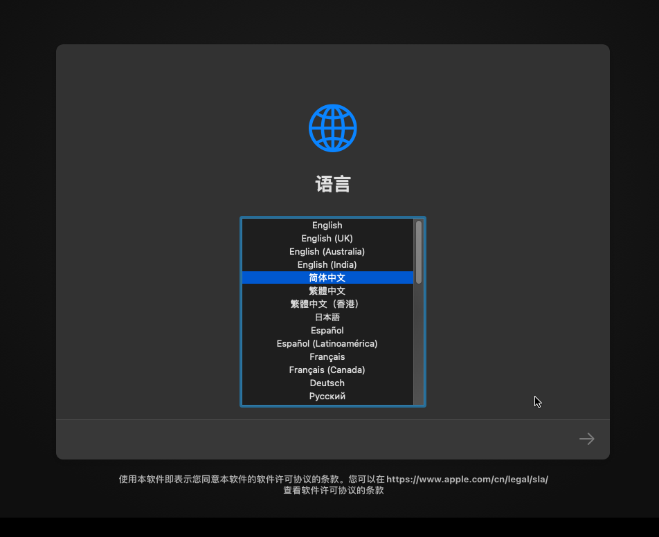
Task: Choose Русский language
Action: (x=327, y=397)
